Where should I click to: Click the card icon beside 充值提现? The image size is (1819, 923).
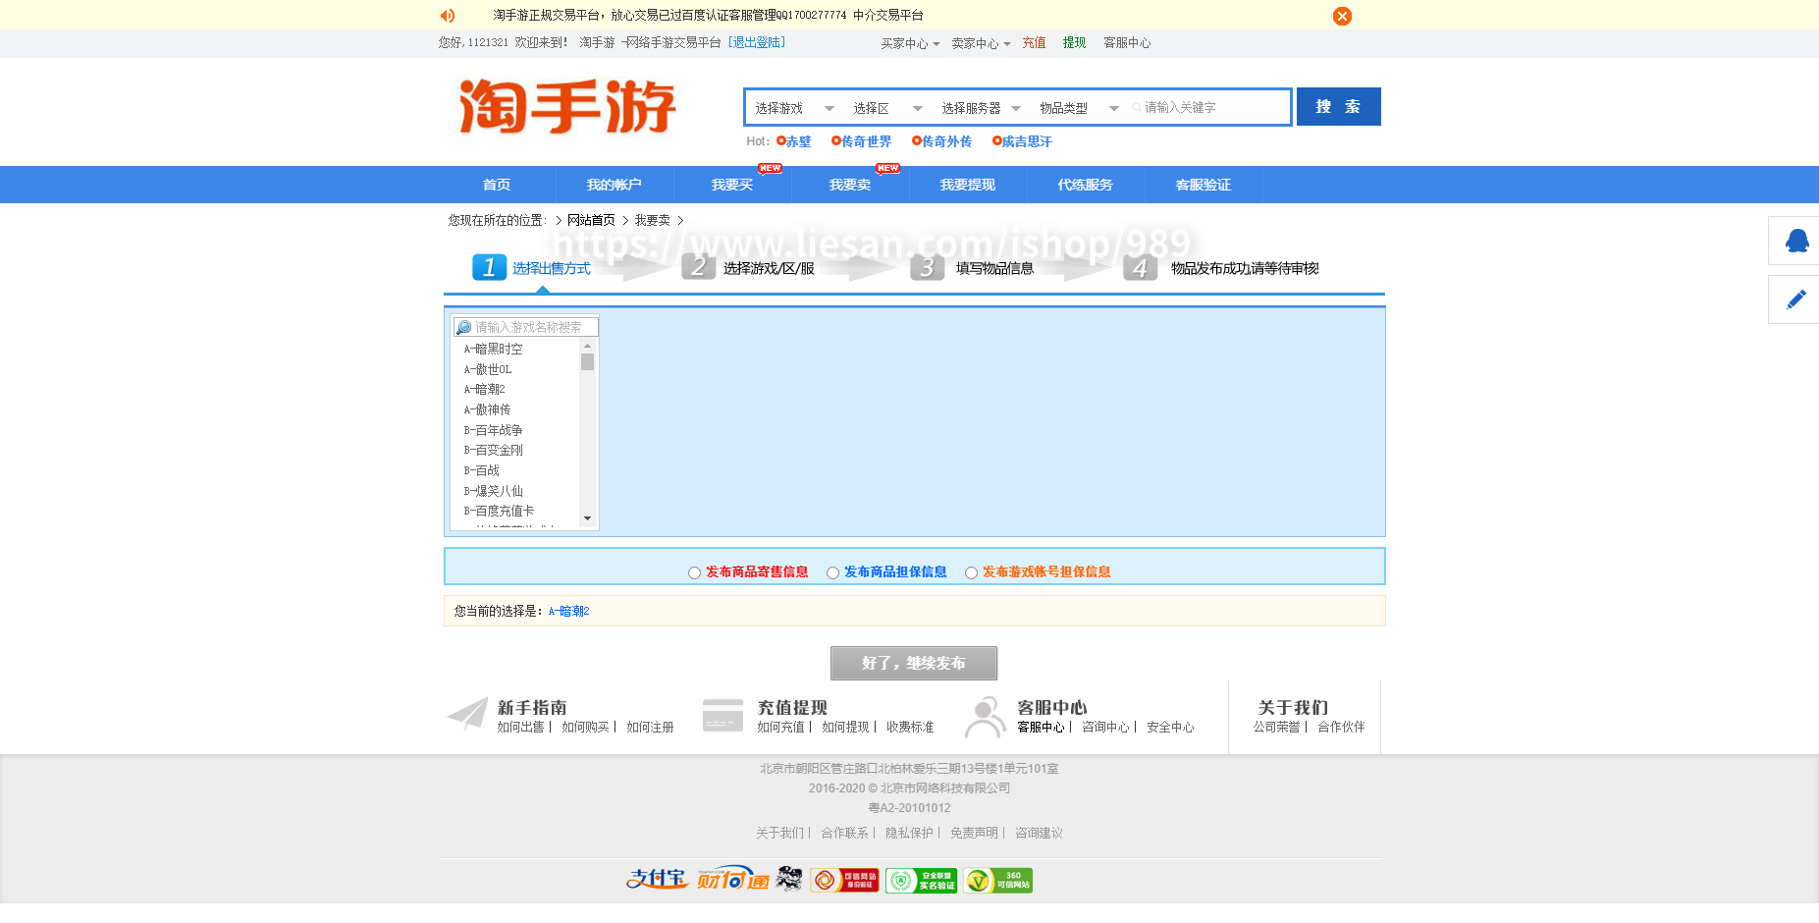(722, 715)
